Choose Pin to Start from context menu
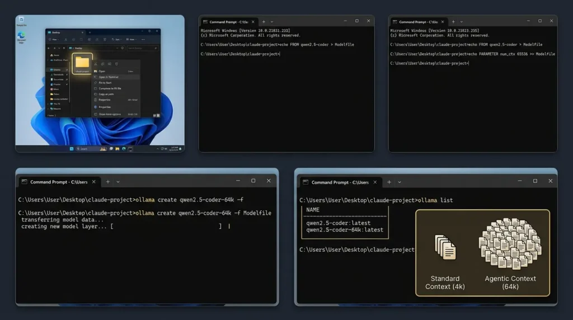The image size is (573, 320). pyautogui.click(x=116, y=83)
